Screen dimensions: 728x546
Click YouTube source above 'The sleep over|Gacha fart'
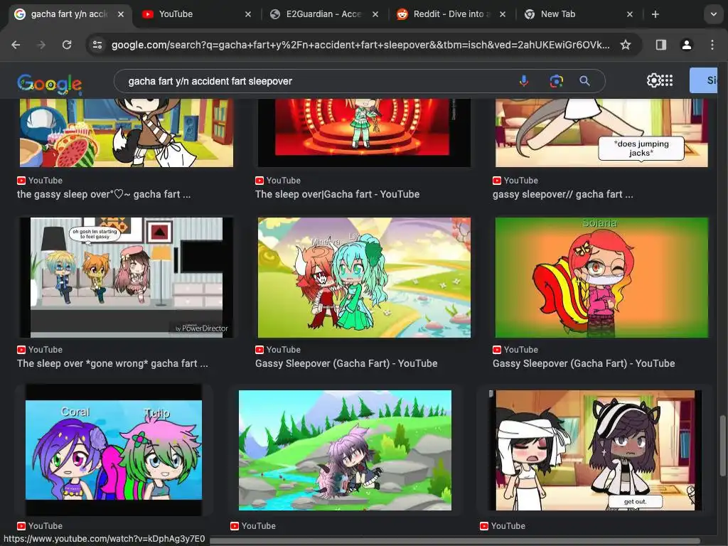(278, 180)
